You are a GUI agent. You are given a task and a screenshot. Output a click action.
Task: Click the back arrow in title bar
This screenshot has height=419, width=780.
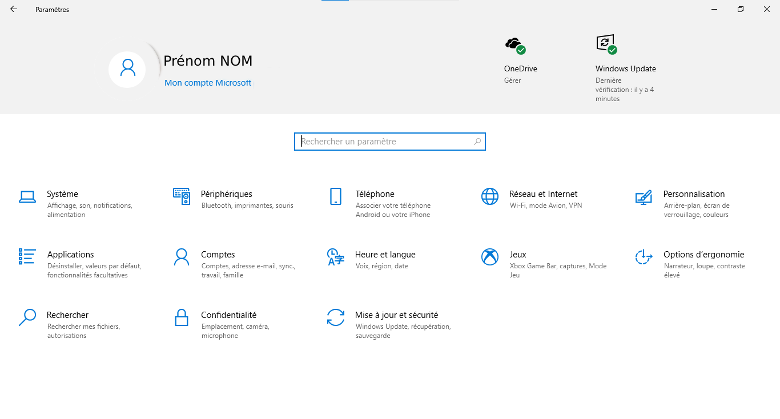point(14,9)
